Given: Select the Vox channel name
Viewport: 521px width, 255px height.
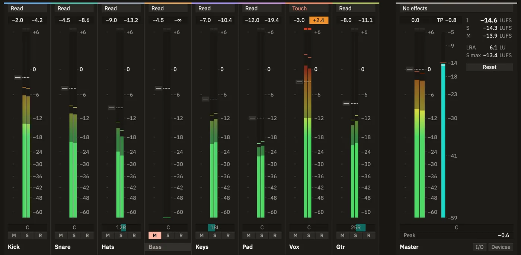Looking at the screenshot, I should (x=294, y=247).
